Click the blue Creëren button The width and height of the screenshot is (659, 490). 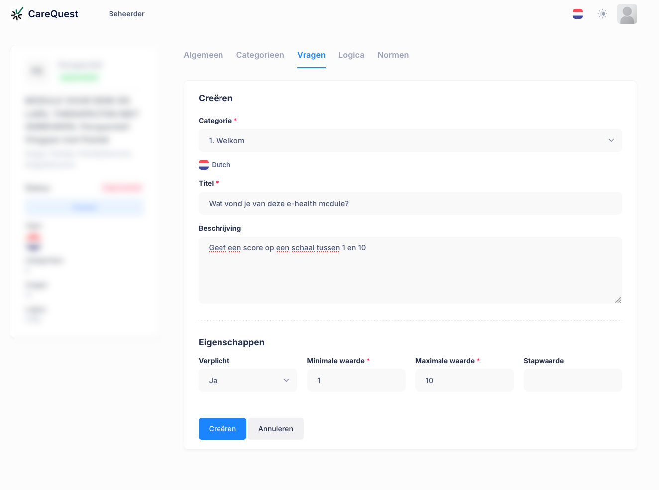coord(222,429)
